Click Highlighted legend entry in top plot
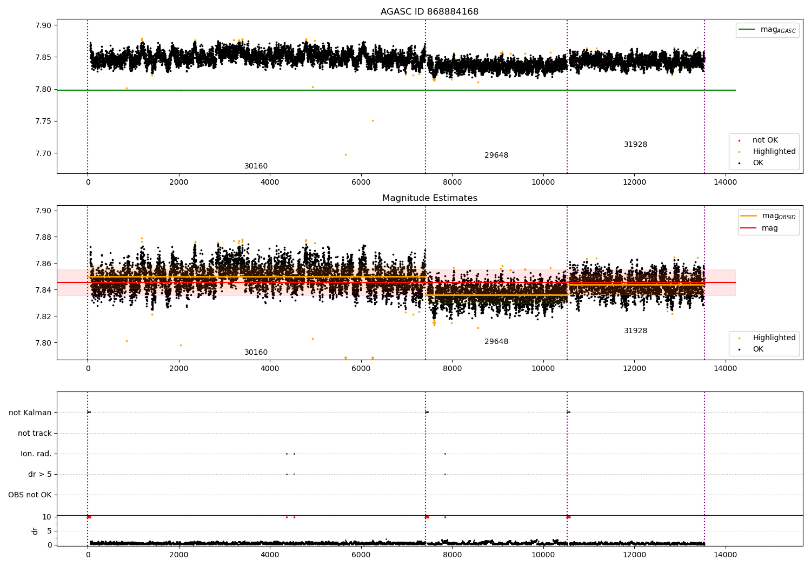This screenshot has width=811, height=567. 774,152
